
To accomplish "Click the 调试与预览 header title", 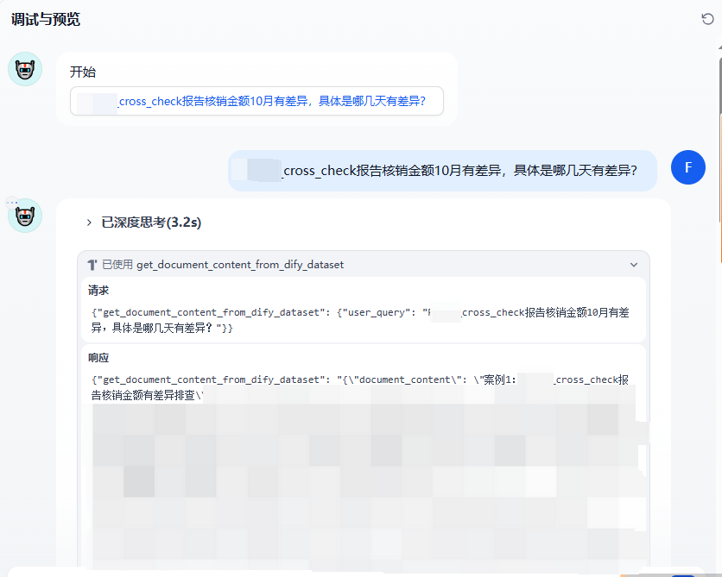I will [x=44, y=19].
